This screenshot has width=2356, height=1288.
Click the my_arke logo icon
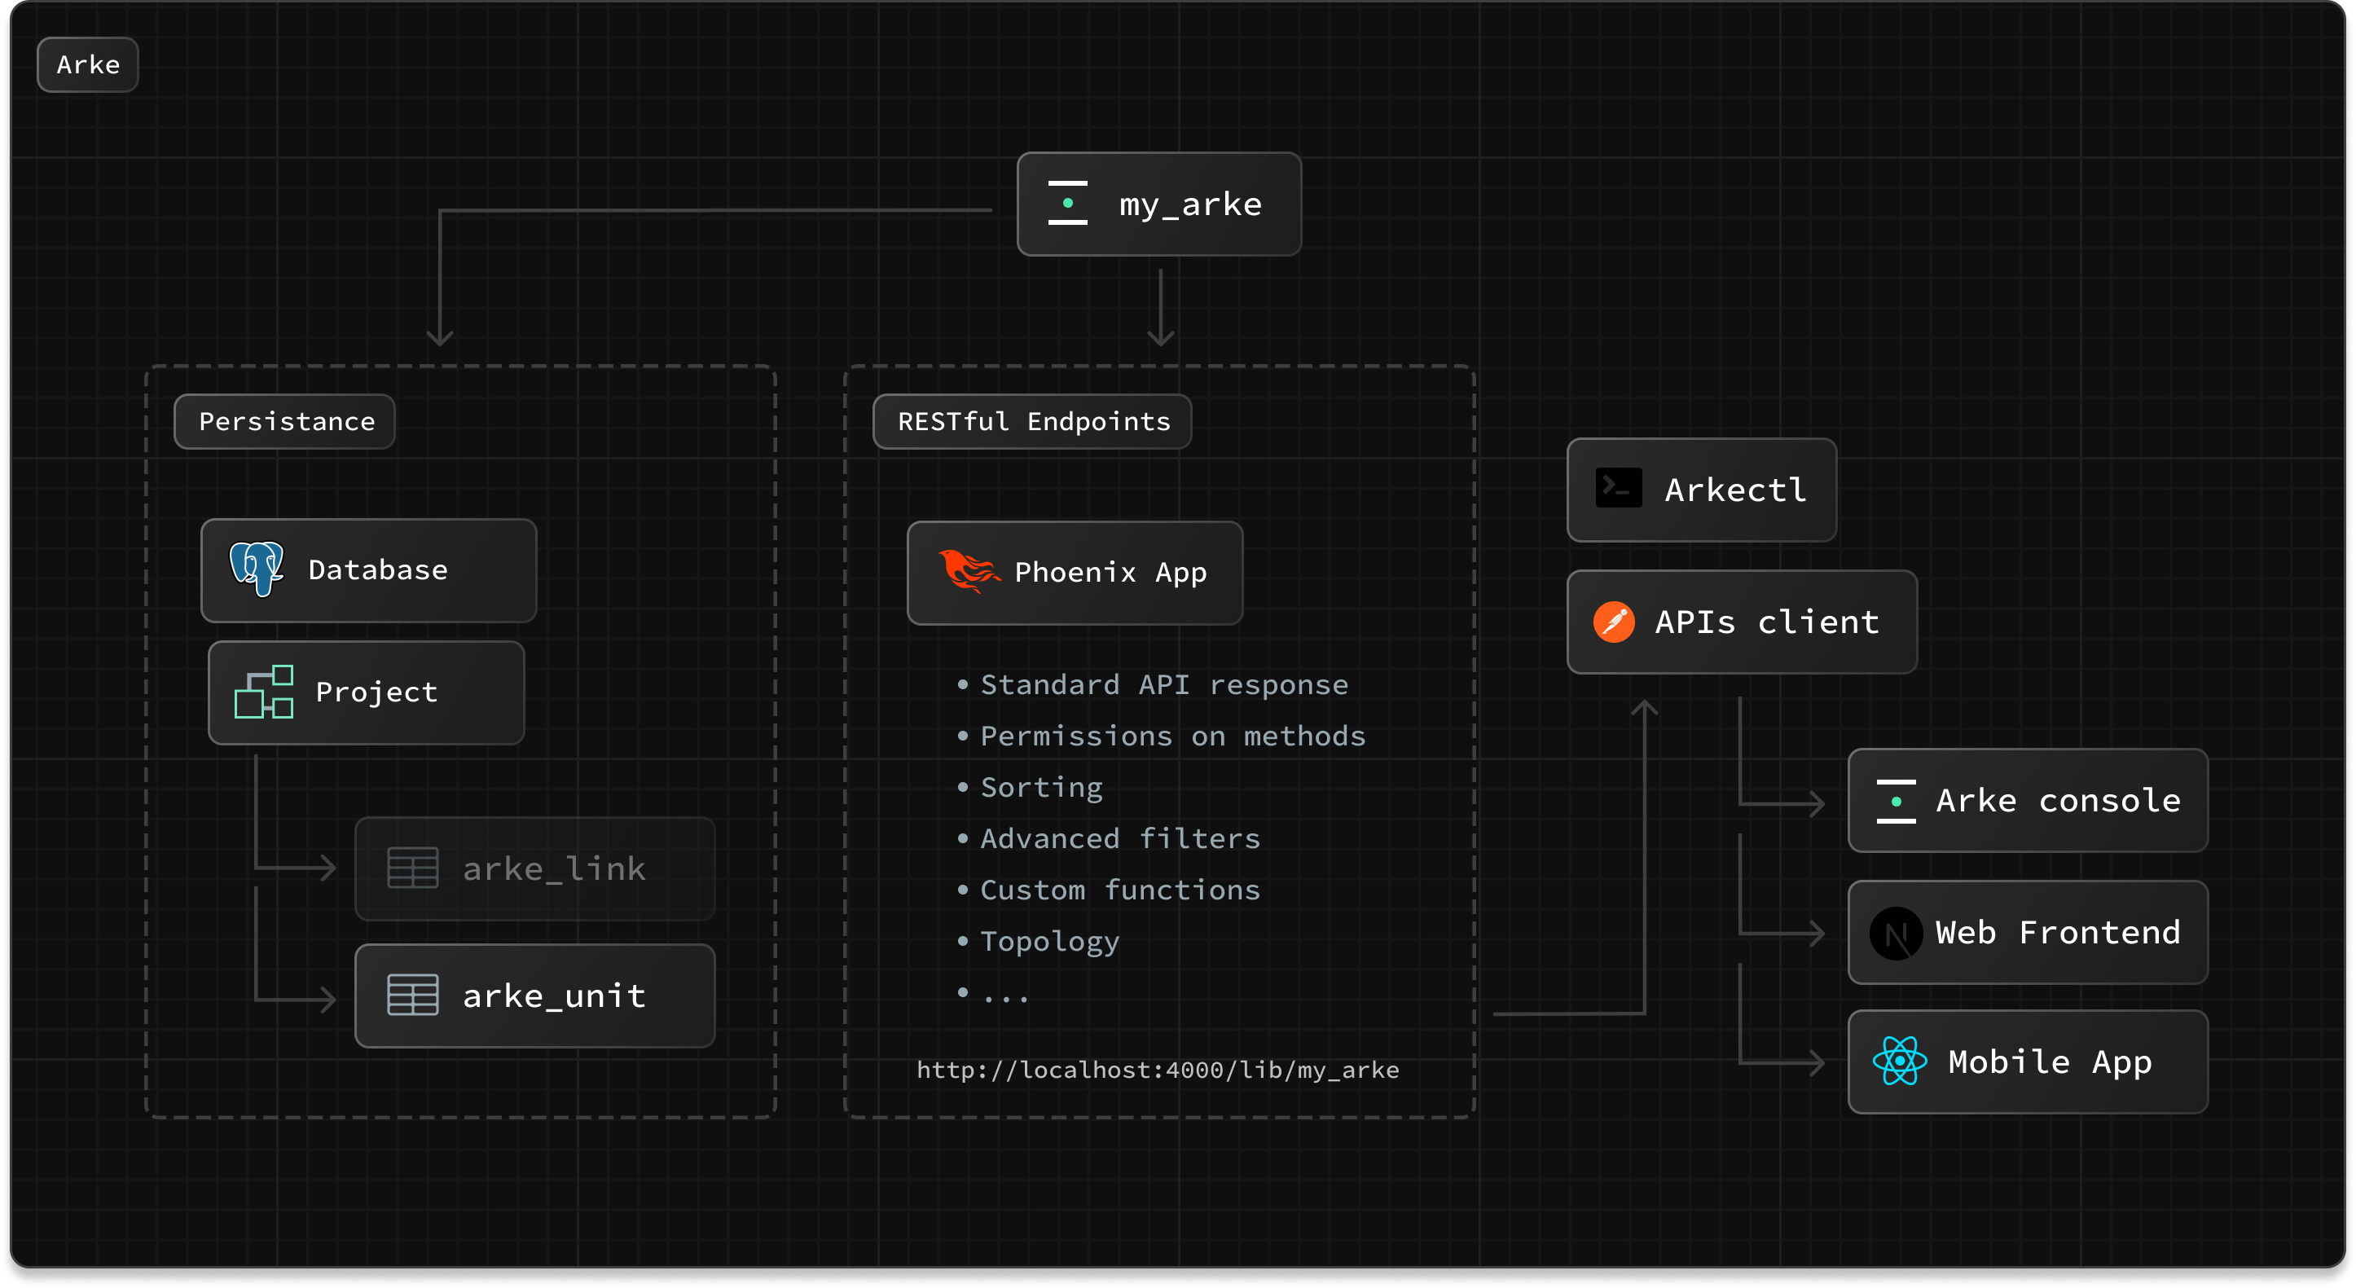[1067, 203]
